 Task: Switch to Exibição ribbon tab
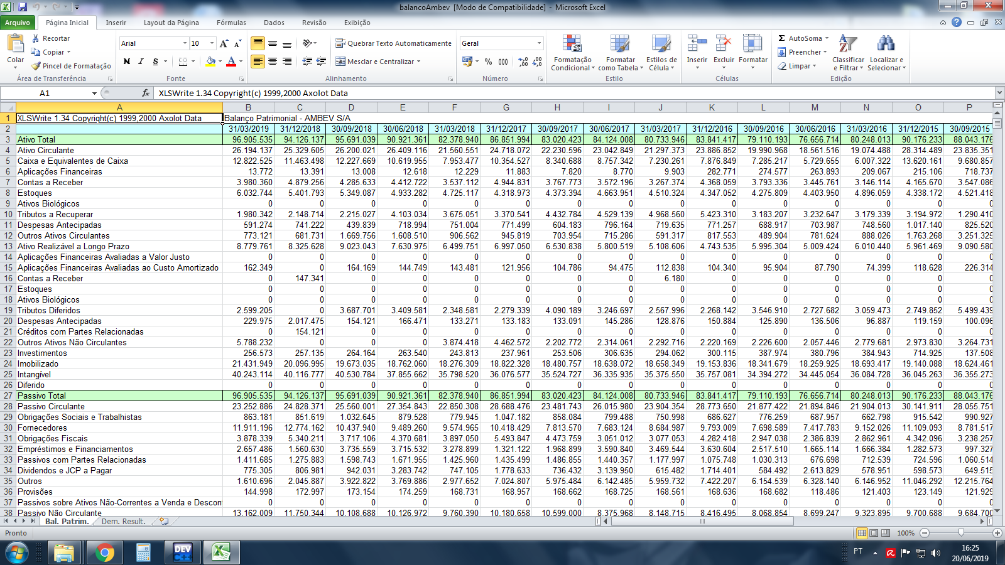click(x=357, y=23)
